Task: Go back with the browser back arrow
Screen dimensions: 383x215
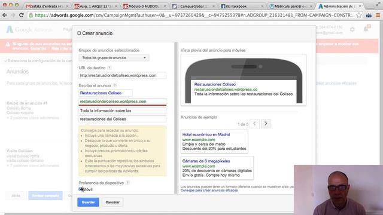Action: [x=5, y=15]
